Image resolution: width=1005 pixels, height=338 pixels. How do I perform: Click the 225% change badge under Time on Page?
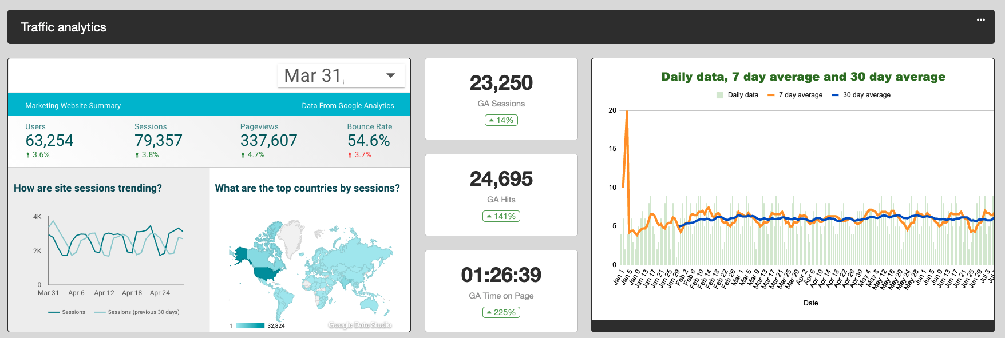[501, 312]
